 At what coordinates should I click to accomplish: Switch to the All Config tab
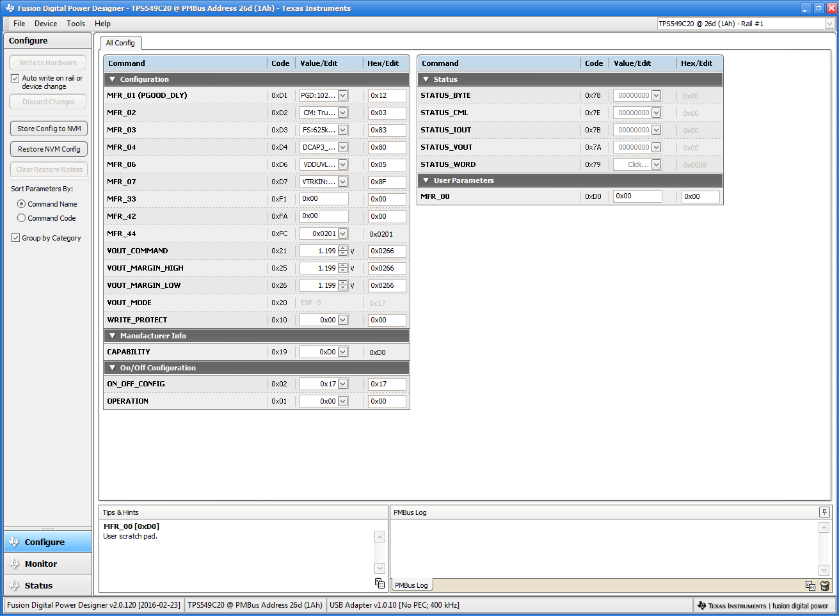click(120, 43)
